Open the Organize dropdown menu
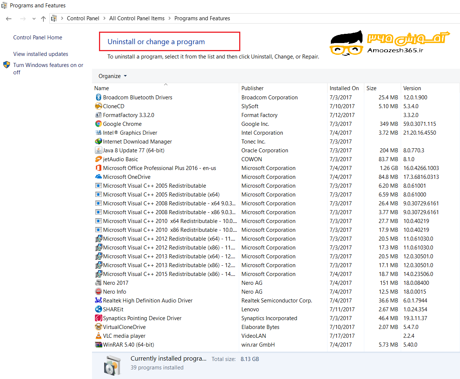 point(113,76)
